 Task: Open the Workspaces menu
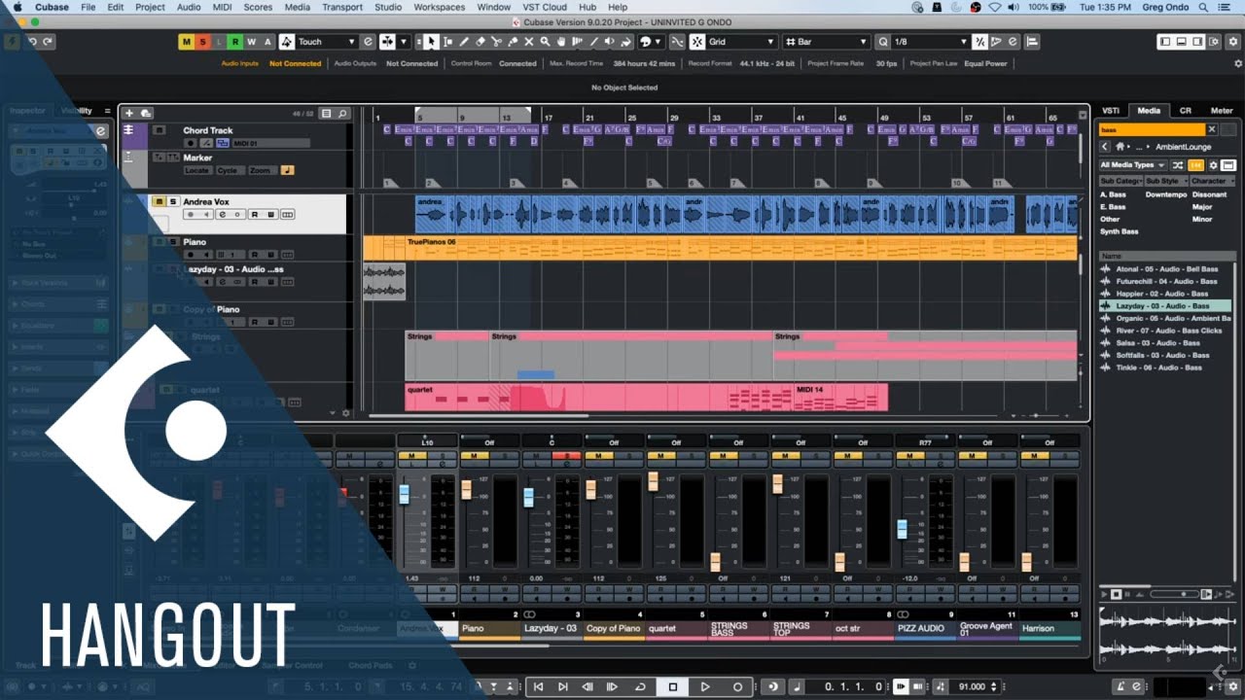439,7
